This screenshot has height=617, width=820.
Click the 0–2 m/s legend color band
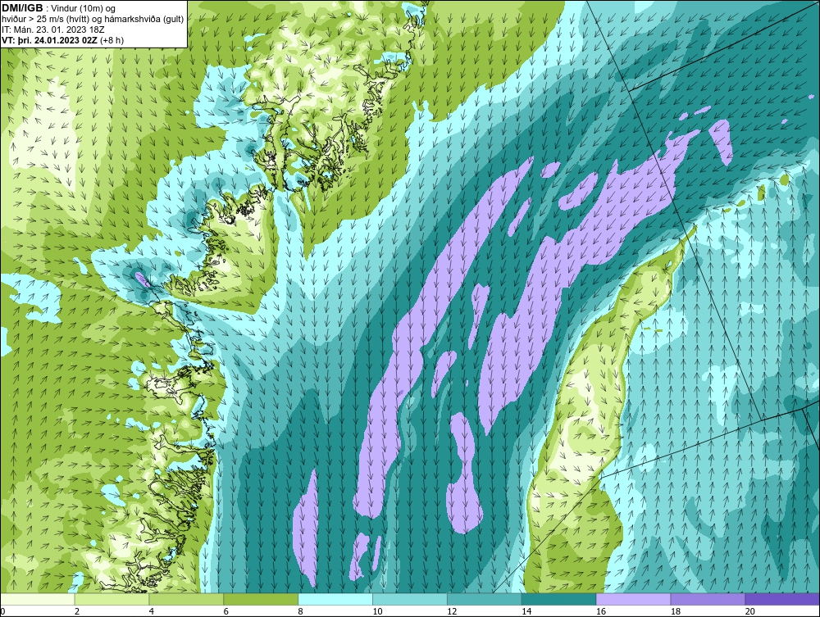38,599
